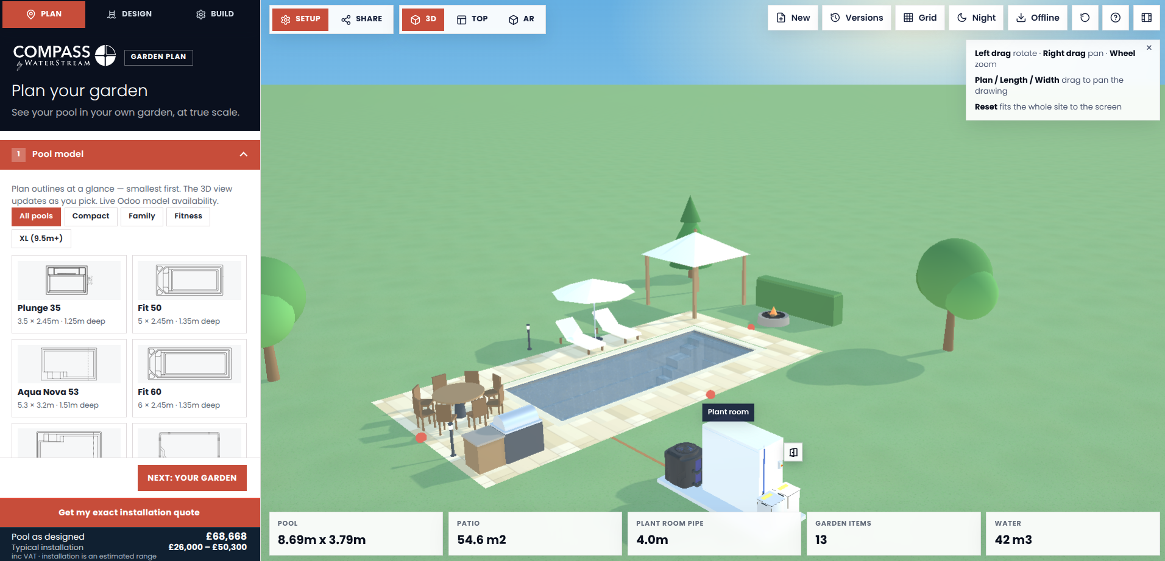Click the Water 42 m3 card
1165x561 pixels.
1073,534
